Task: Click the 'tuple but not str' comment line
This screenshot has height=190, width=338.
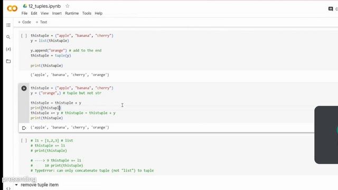Action: coord(66,93)
